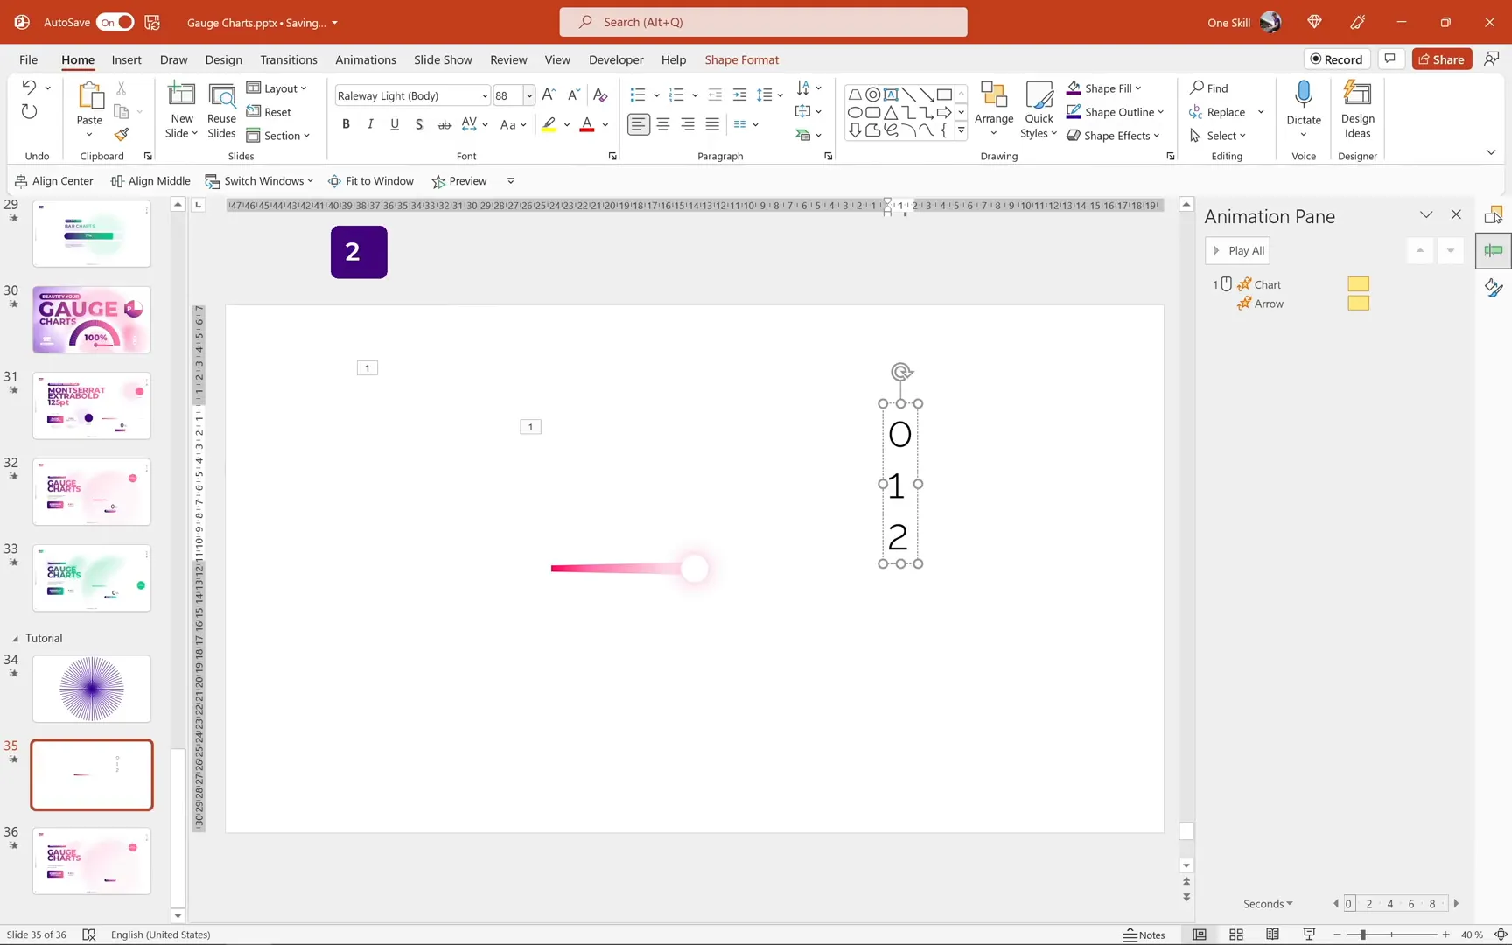The image size is (1512, 945).
Task: Select the slide 34 thumbnail
Action: coord(91,689)
